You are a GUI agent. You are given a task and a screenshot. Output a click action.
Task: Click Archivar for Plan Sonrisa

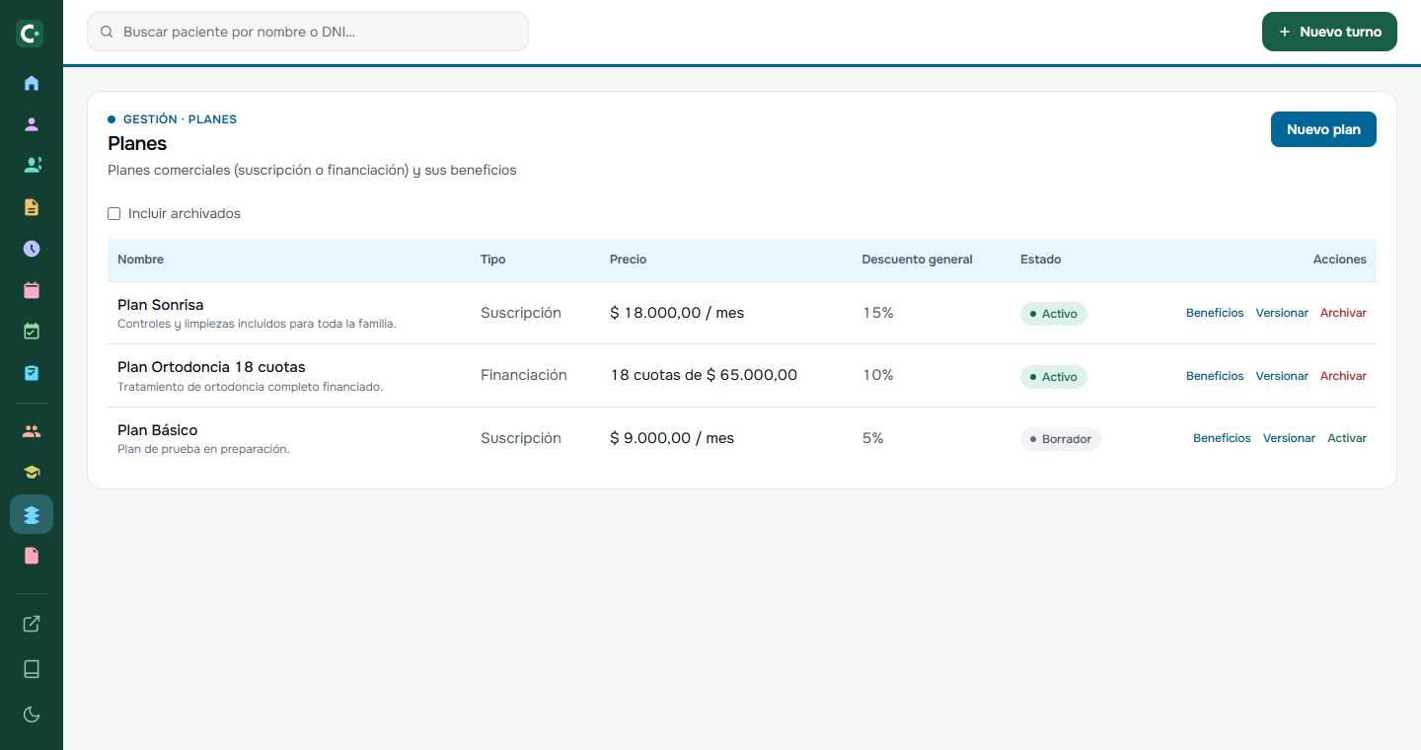click(1343, 313)
